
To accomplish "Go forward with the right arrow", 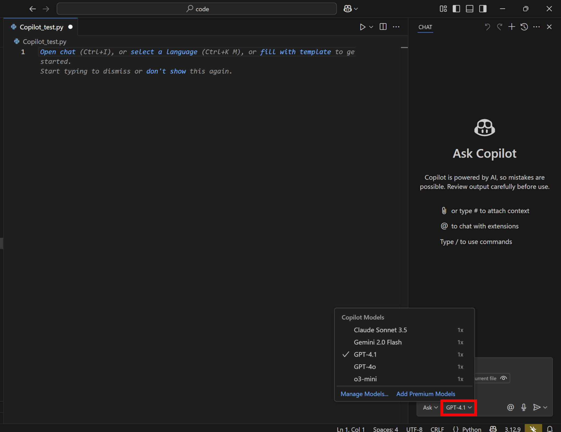I will (x=46, y=9).
